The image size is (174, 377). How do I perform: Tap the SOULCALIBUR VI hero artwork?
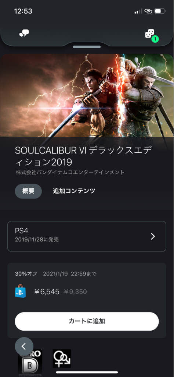click(87, 95)
